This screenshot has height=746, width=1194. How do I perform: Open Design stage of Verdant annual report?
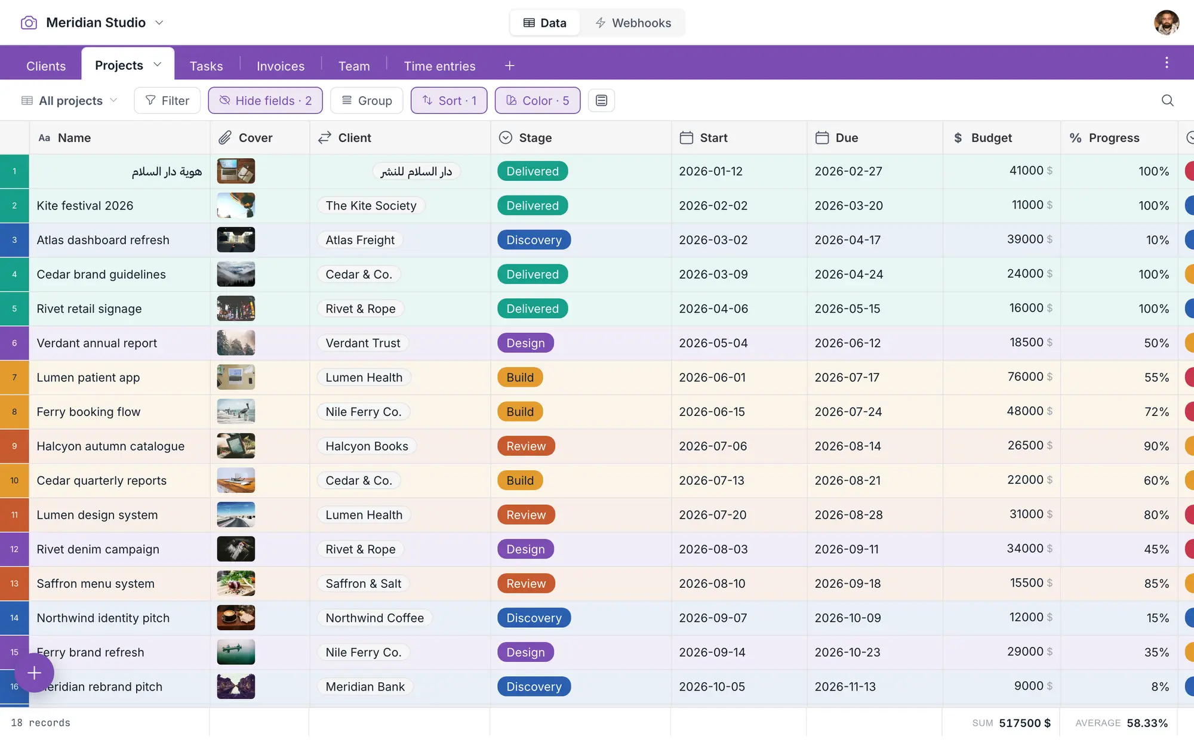click(x=525, y=343)
